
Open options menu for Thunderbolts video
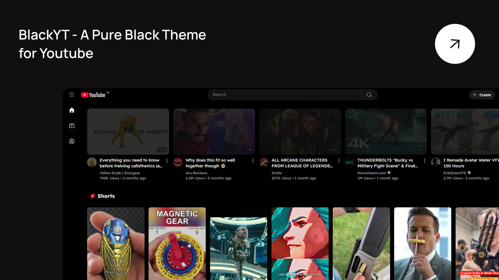pyautogui.click(x=425, y=161)
